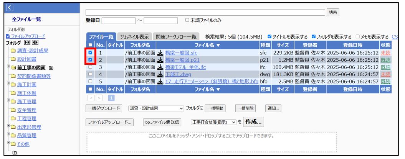Screen dimensions: 405x159
Task: Click the small folder icon next to 前工事の図面
Action: coord(51,68)
